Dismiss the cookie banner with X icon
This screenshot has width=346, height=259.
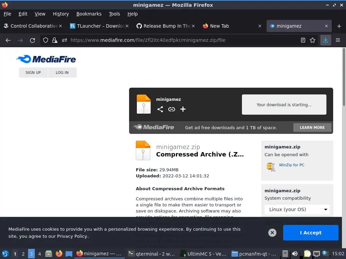coord(272,233)
